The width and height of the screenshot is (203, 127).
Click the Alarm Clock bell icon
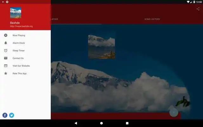pyautogui.click(x=6, y=43)
